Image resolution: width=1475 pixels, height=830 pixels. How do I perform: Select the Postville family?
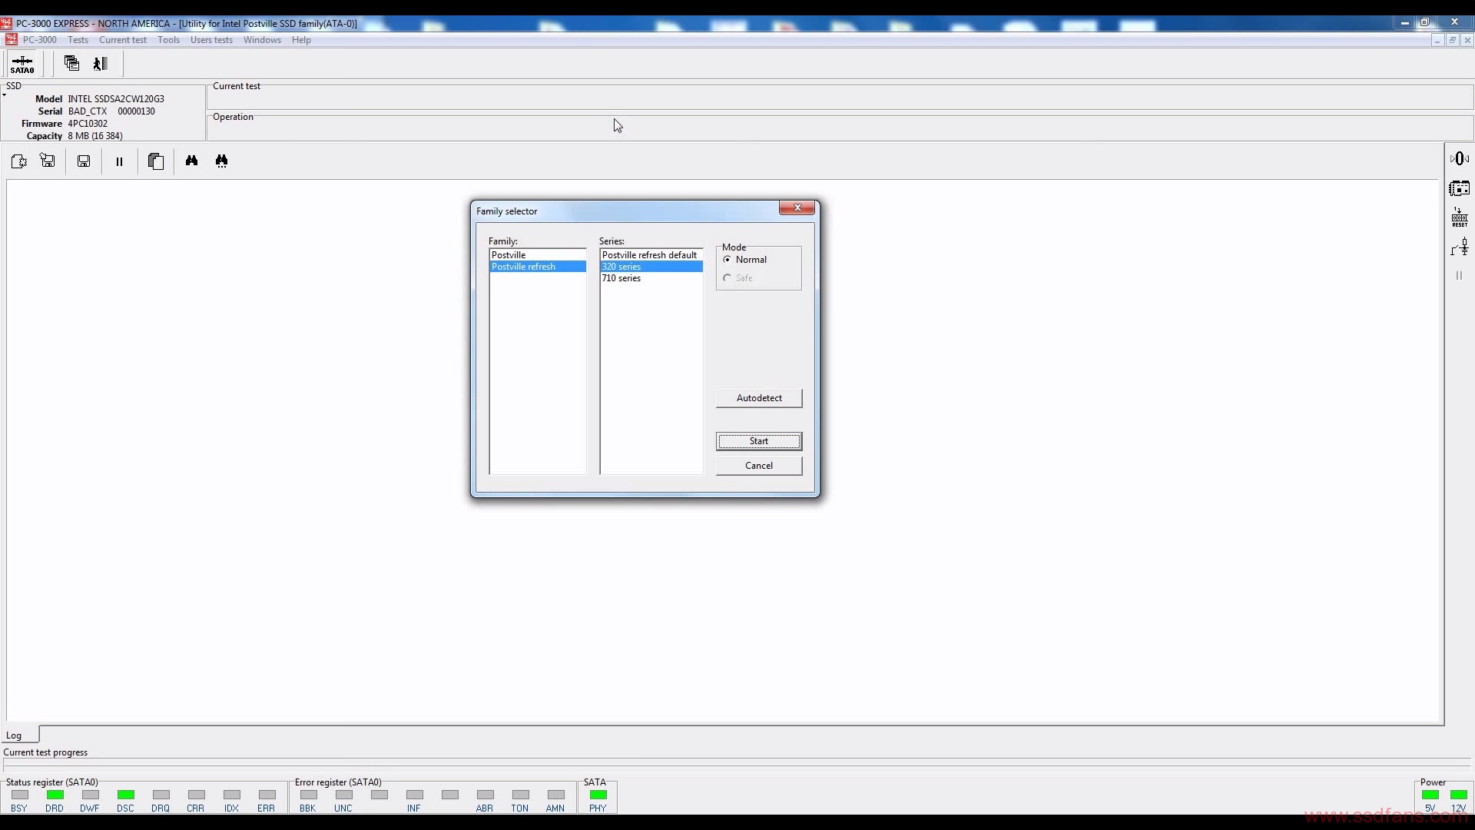coord(538,255)
